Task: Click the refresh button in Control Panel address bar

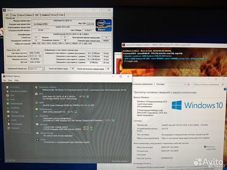Action: coord(189,84)
